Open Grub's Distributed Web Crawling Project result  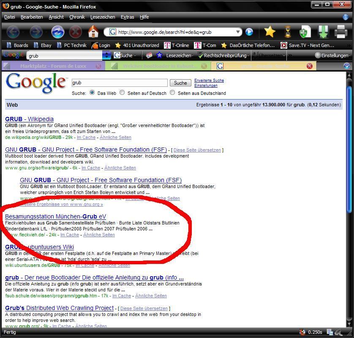(x=60, y=308)
